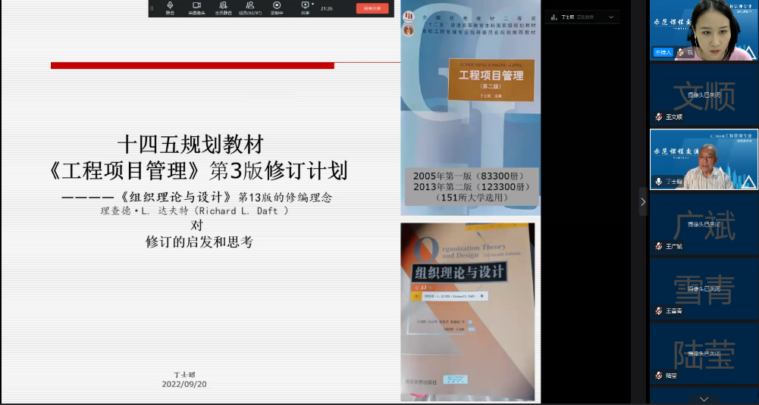
Task: Select the host's video thumbnail
Action: click(703, 30)
